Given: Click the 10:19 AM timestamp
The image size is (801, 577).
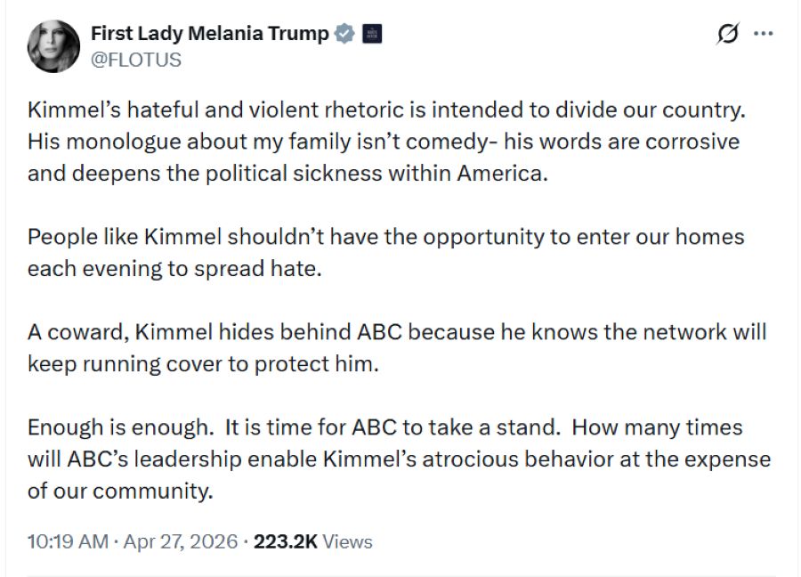Looking at the screenshot, I should [67, 541].
